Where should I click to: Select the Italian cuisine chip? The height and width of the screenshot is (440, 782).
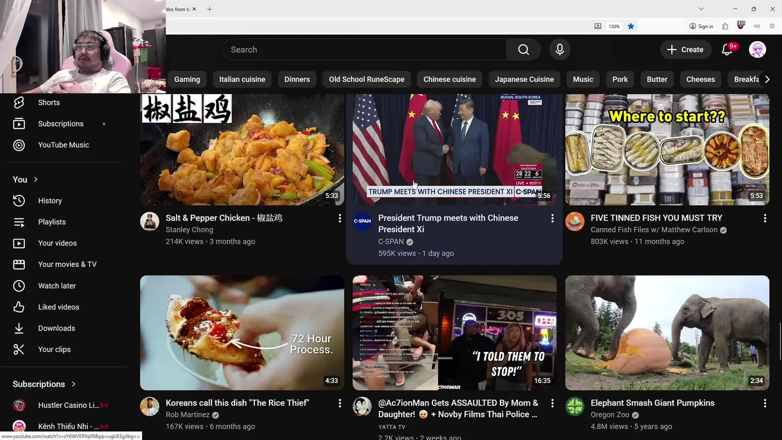243,79
